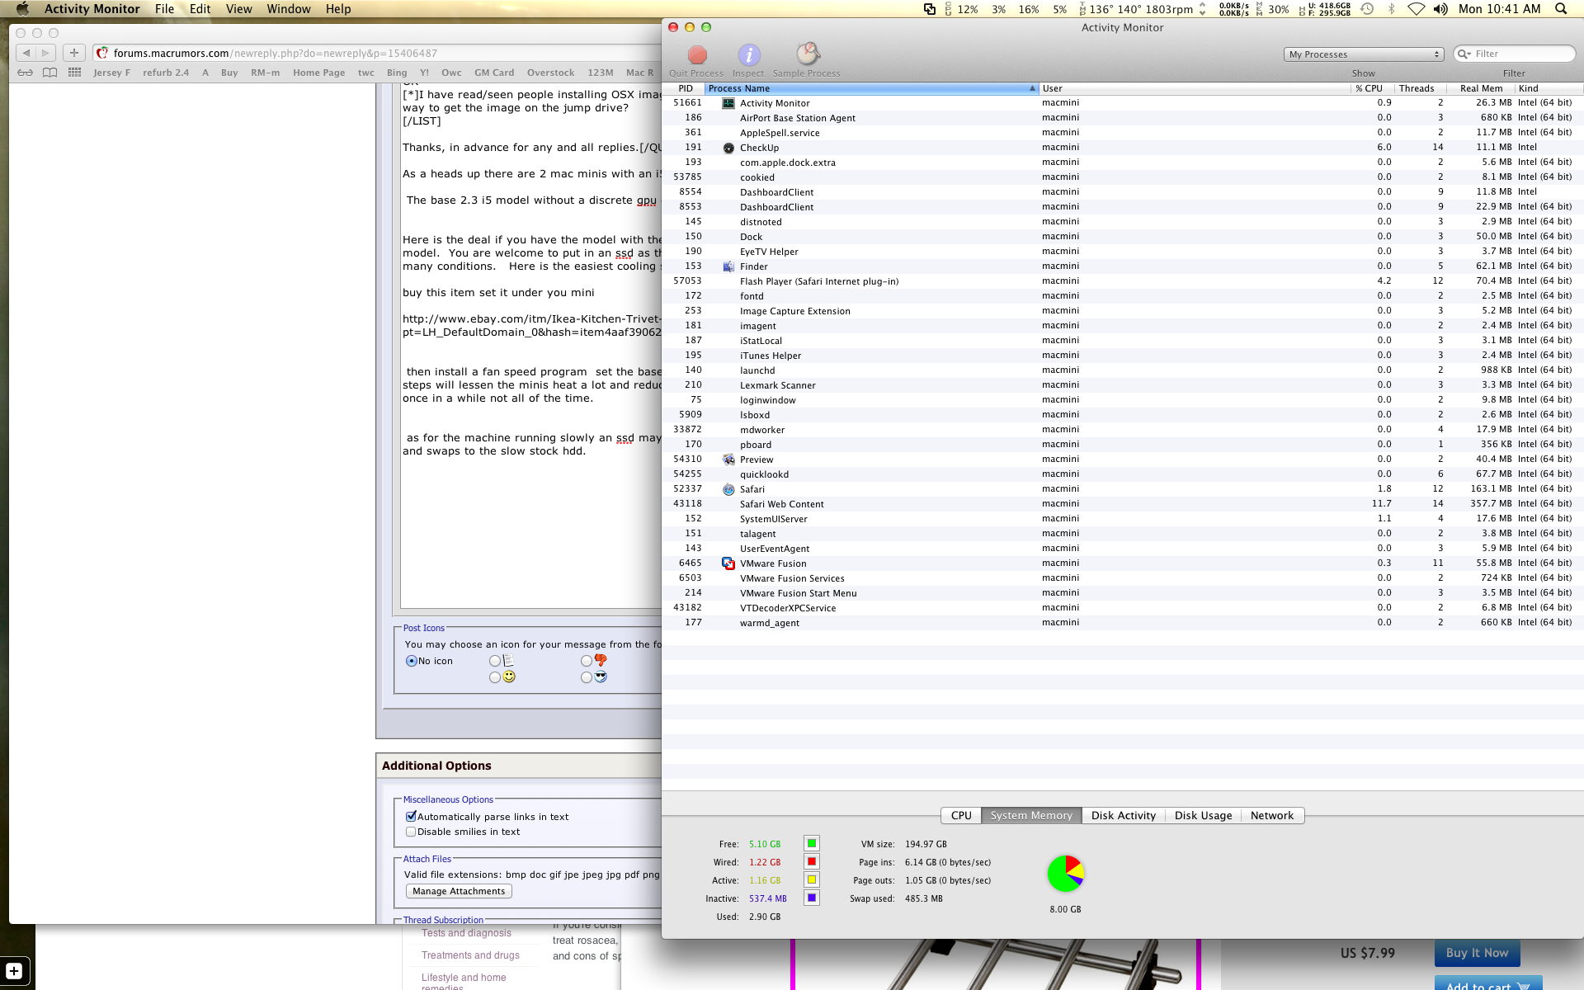Select the Finder process icon

728,266
